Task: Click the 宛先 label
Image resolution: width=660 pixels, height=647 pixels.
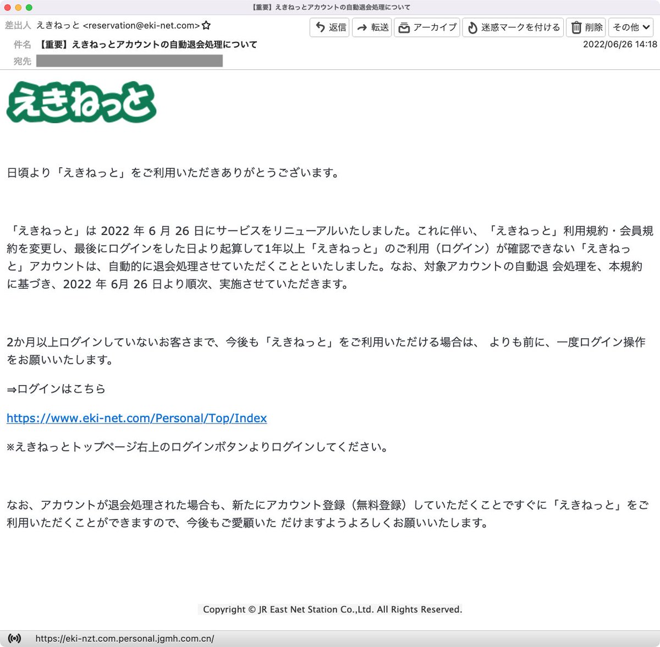Action: 23,61
